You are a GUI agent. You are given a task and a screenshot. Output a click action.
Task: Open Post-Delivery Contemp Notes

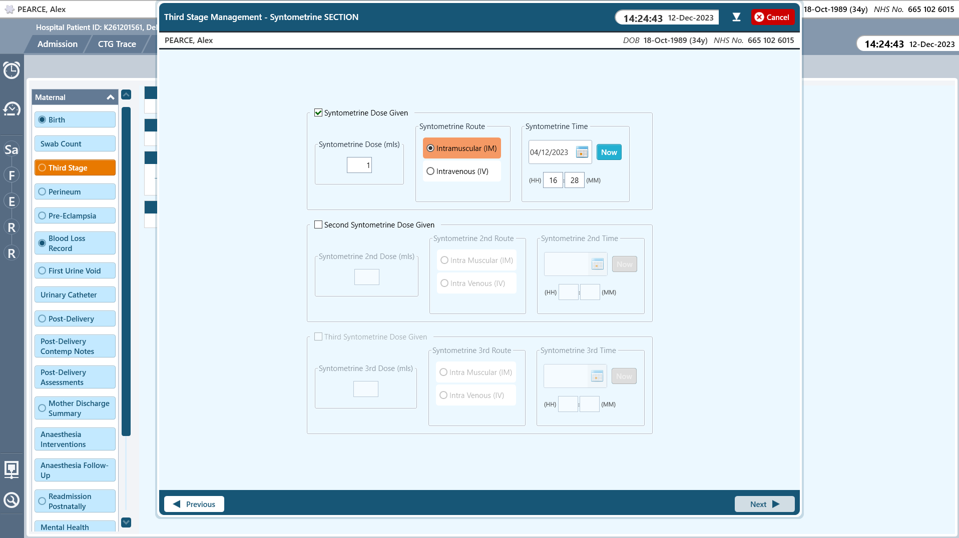[75, 346]
